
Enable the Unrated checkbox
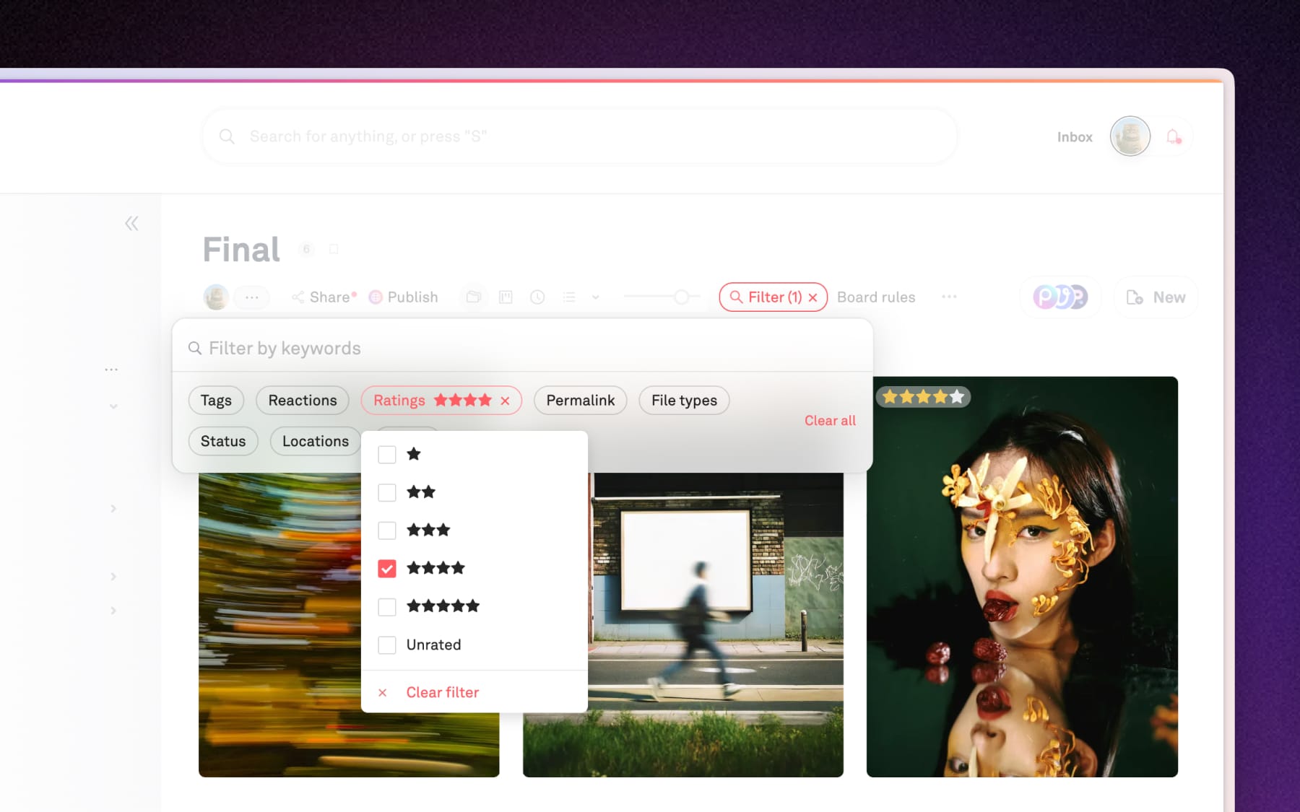387,645
